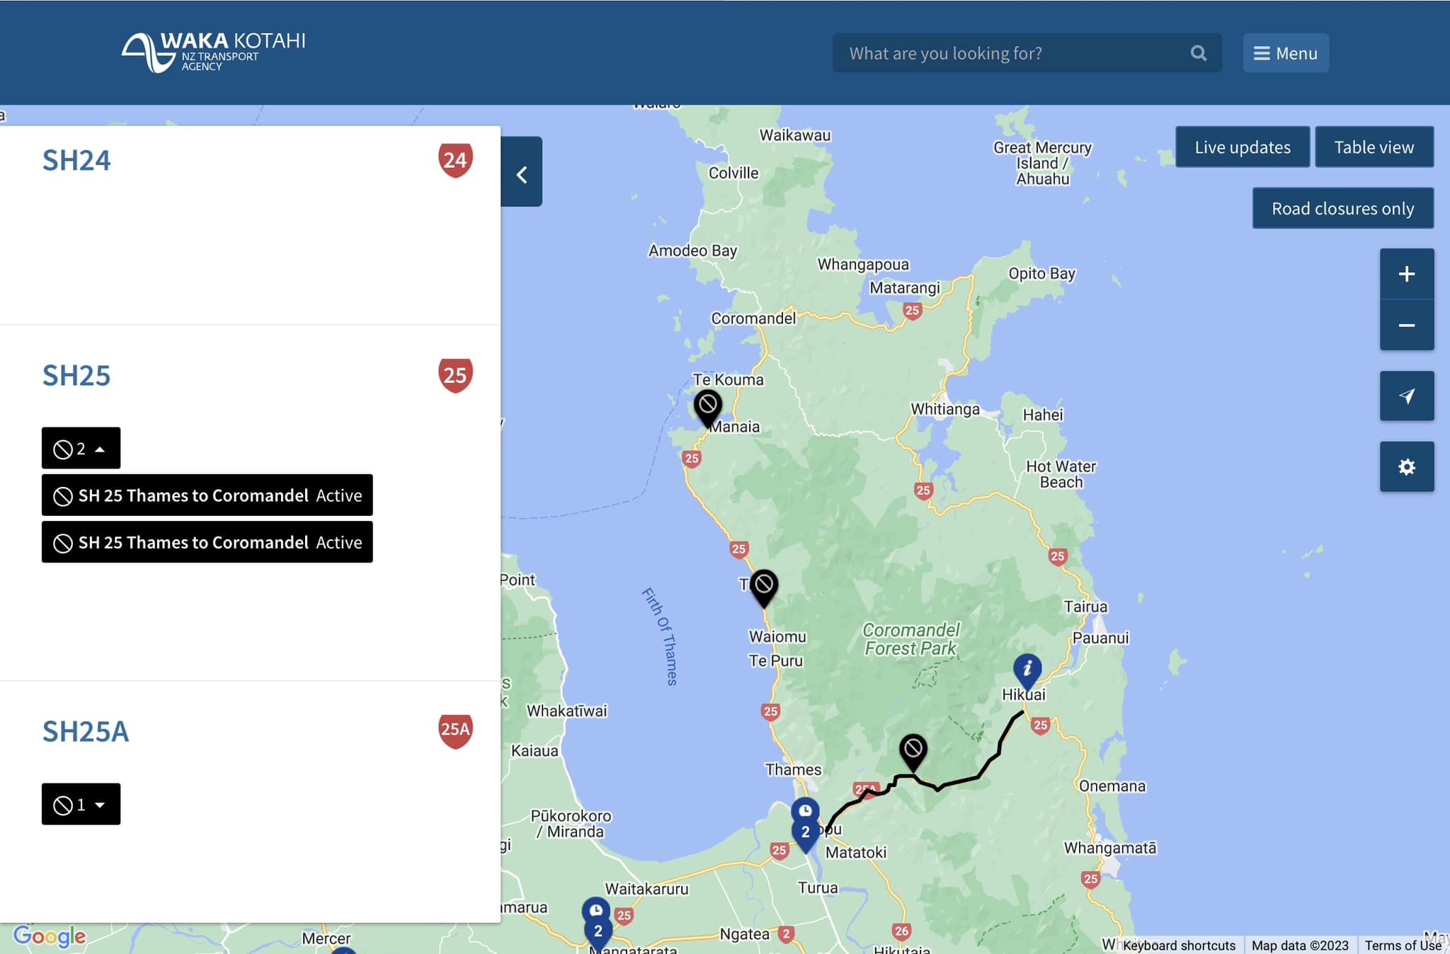Click the SH24 red shield icon
The image size is (1450, 954).
coord(455,160)
